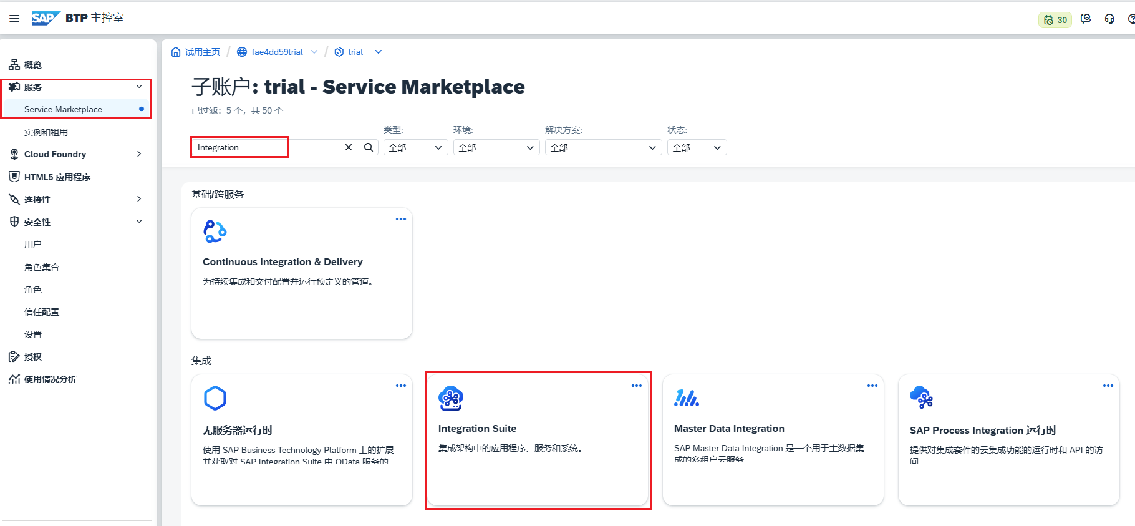Open the 类型 filter dropdown

[x=415, y=148]
